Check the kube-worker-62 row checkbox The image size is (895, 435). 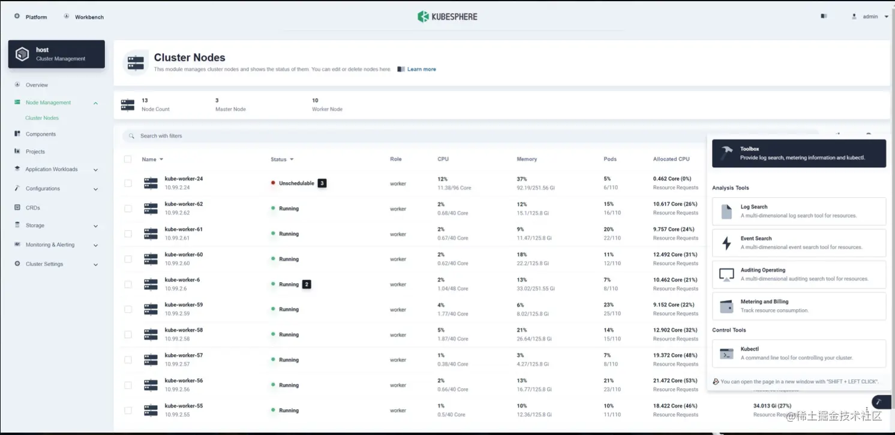pos(128,209)
